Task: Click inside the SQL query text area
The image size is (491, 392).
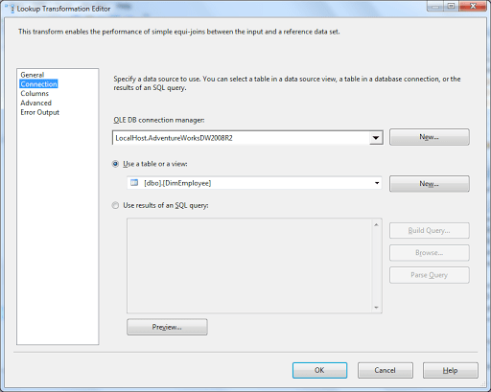Action: pos(249,265)
